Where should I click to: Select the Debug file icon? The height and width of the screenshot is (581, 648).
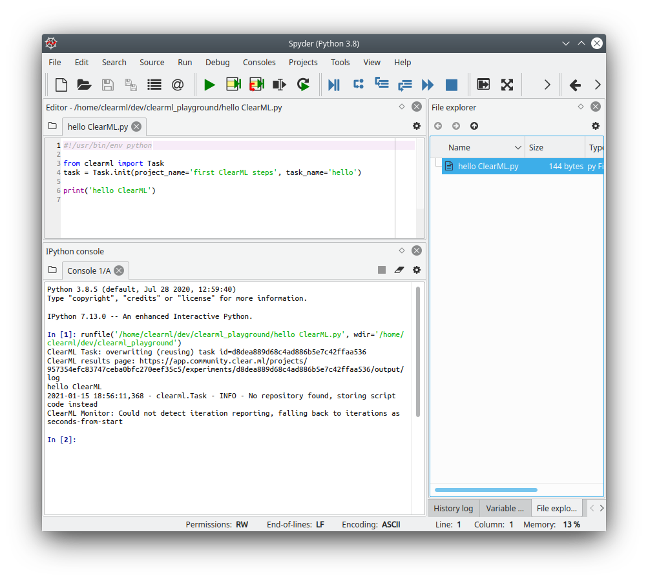[334, 85]
